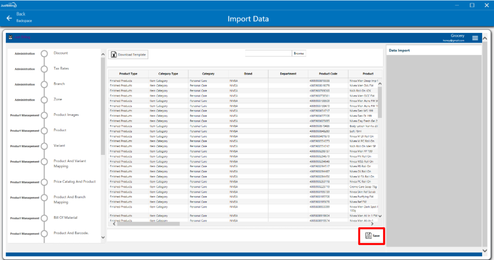Click the file path input field
Viewport: 494px width, 260px height.
pos(268,53)
